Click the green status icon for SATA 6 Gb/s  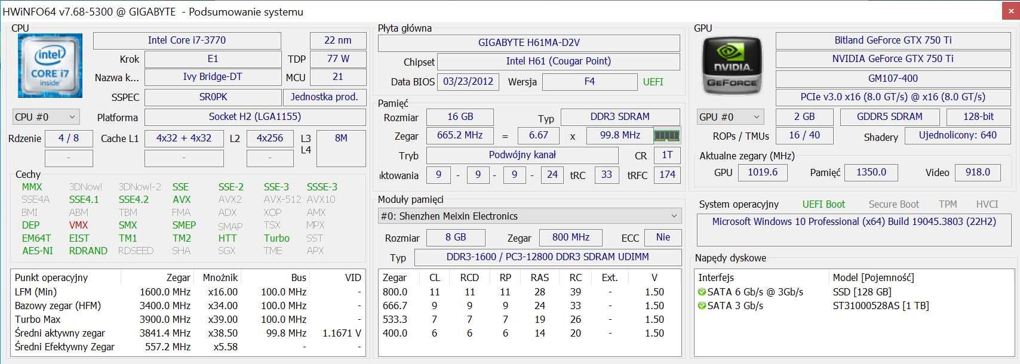702,292
